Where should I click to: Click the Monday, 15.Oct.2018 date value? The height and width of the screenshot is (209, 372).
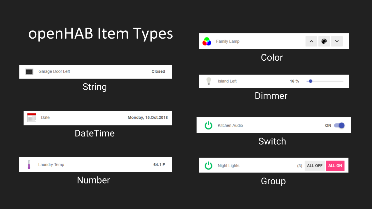(x=148, y=118)
